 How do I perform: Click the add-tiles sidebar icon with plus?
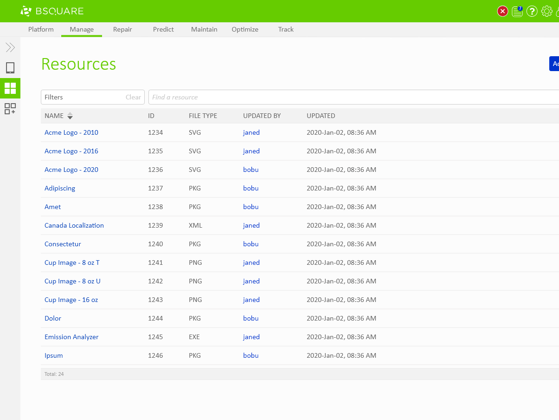[x=10, y=109]
